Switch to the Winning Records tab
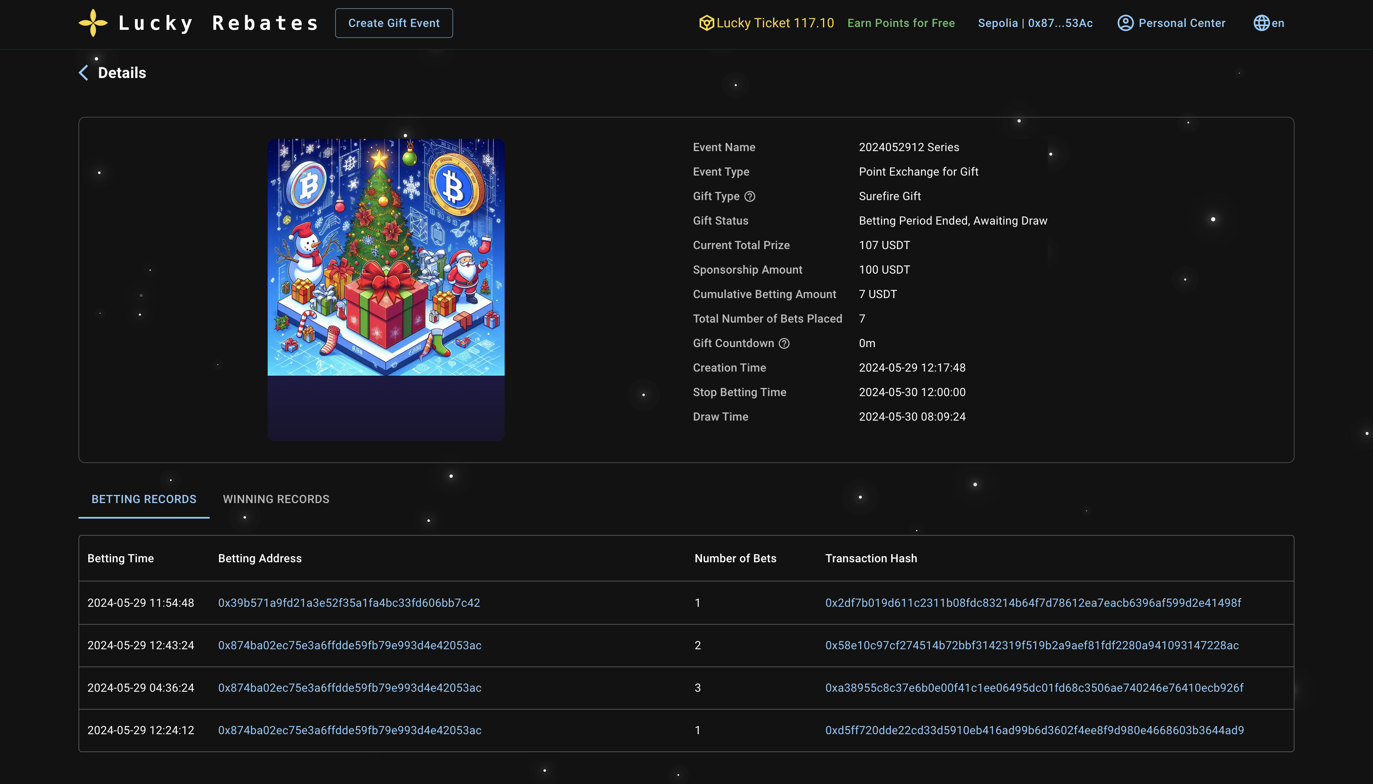The width and height of the screenshot is (1373, 784). point(276,499)
